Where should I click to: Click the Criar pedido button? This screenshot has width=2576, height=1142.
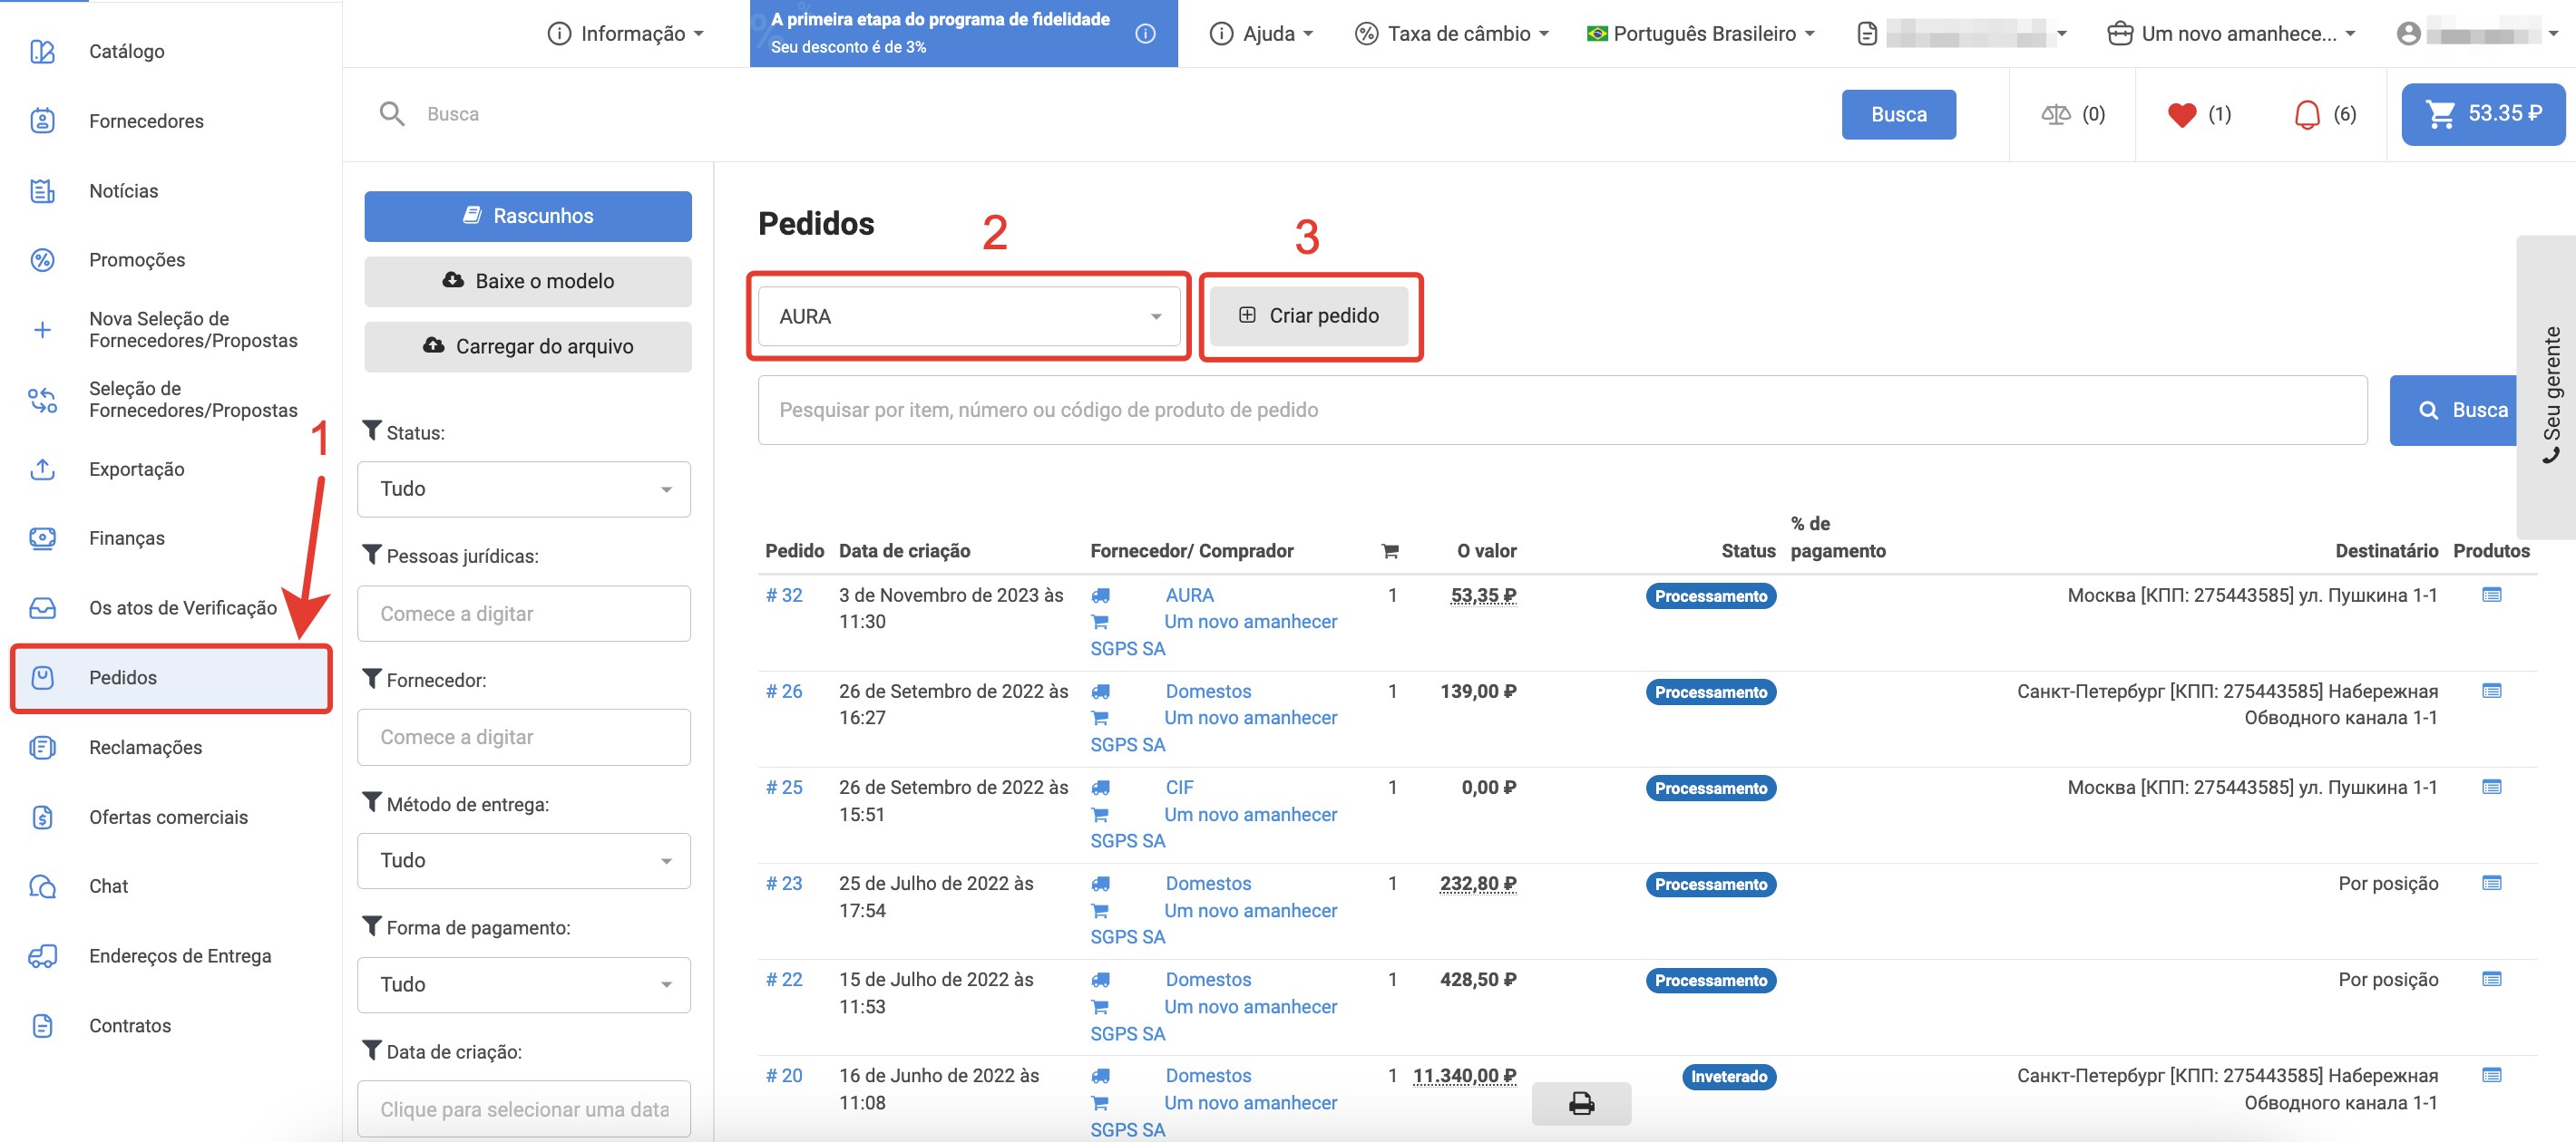[1308, 315]
